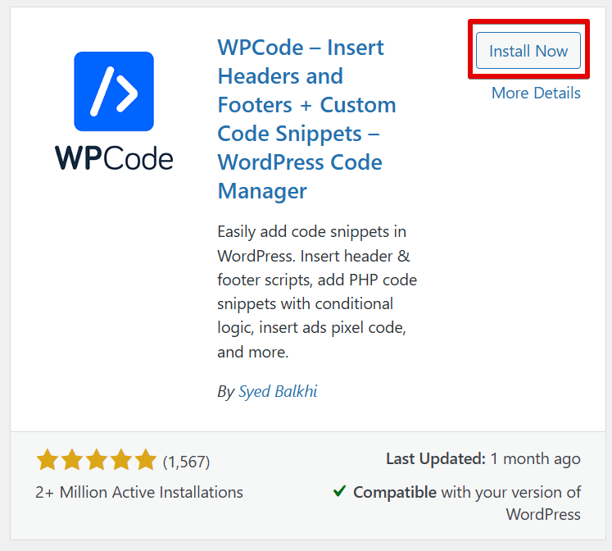Click the fifth gold rating star
This screenshot has width=612, height=551.
point(145,460)
